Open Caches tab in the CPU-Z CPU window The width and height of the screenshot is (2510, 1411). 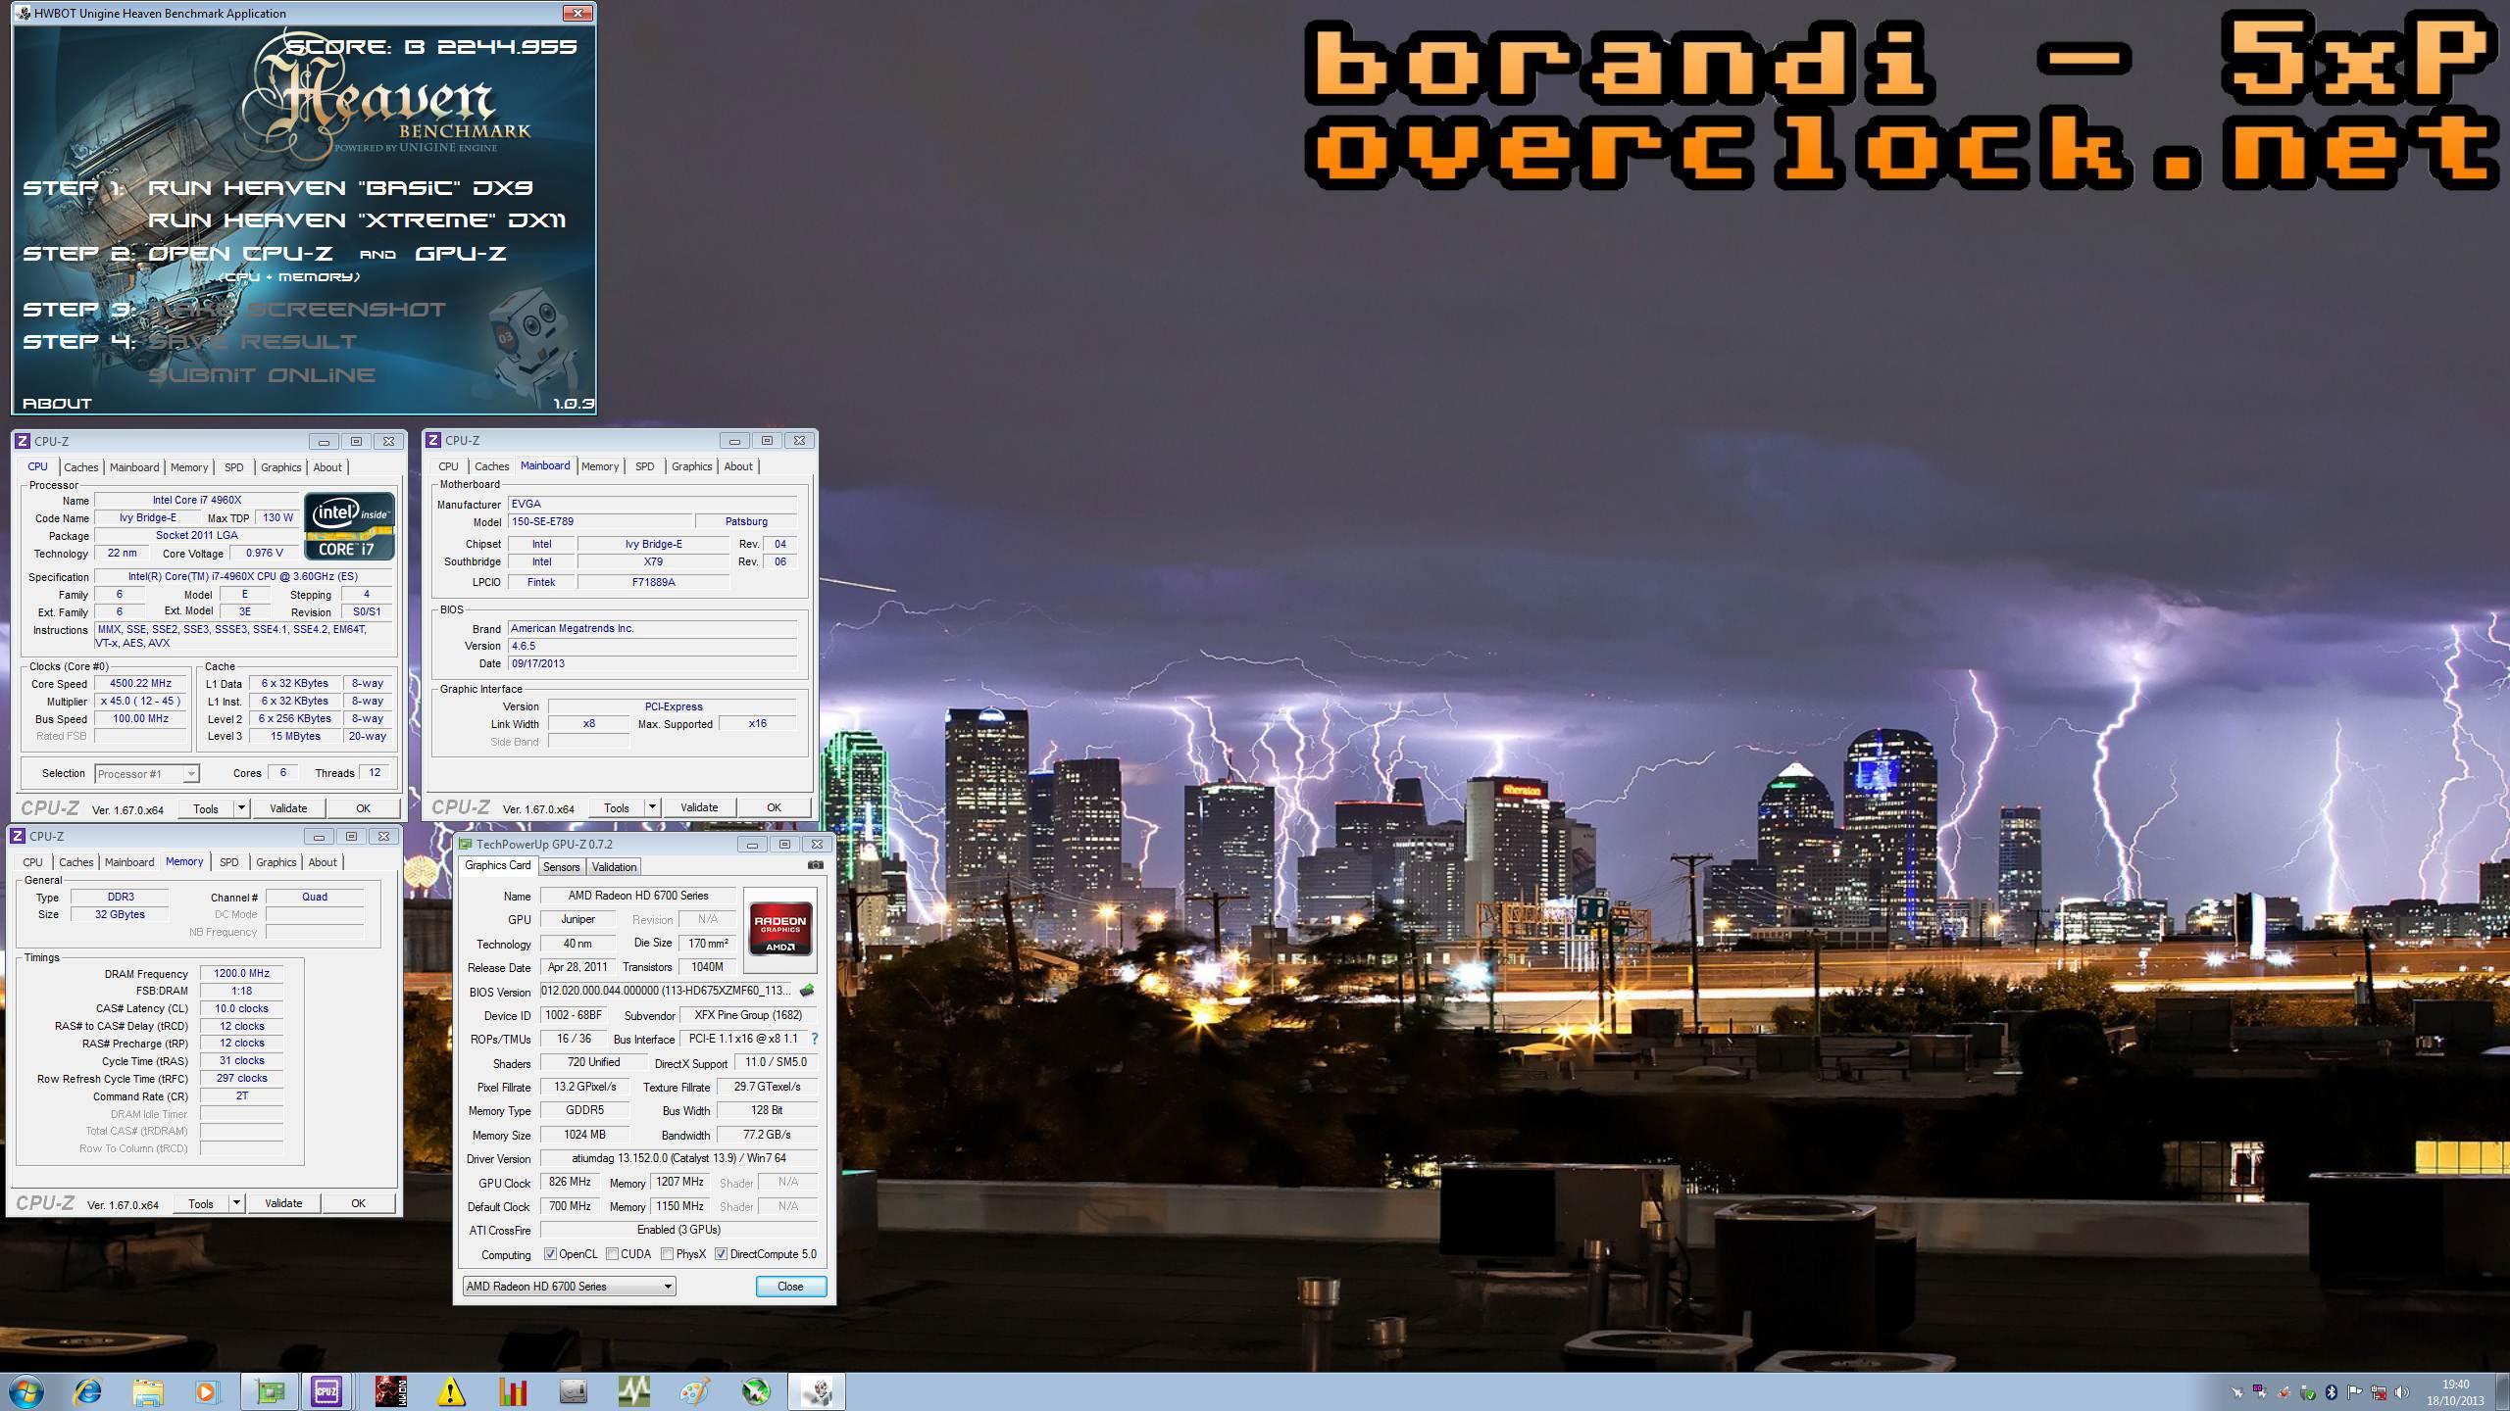(80, 467)
